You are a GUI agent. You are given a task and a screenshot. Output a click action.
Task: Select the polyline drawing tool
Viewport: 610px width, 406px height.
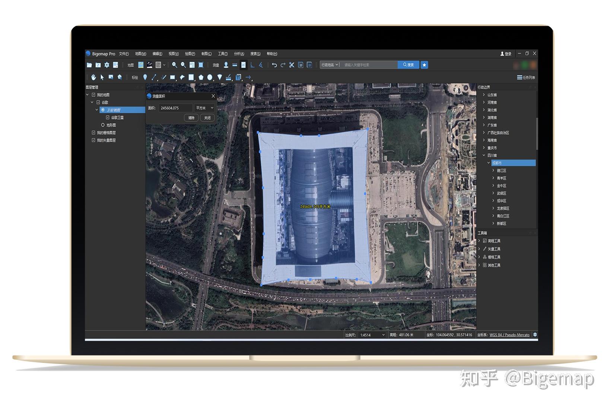[163, 77]
